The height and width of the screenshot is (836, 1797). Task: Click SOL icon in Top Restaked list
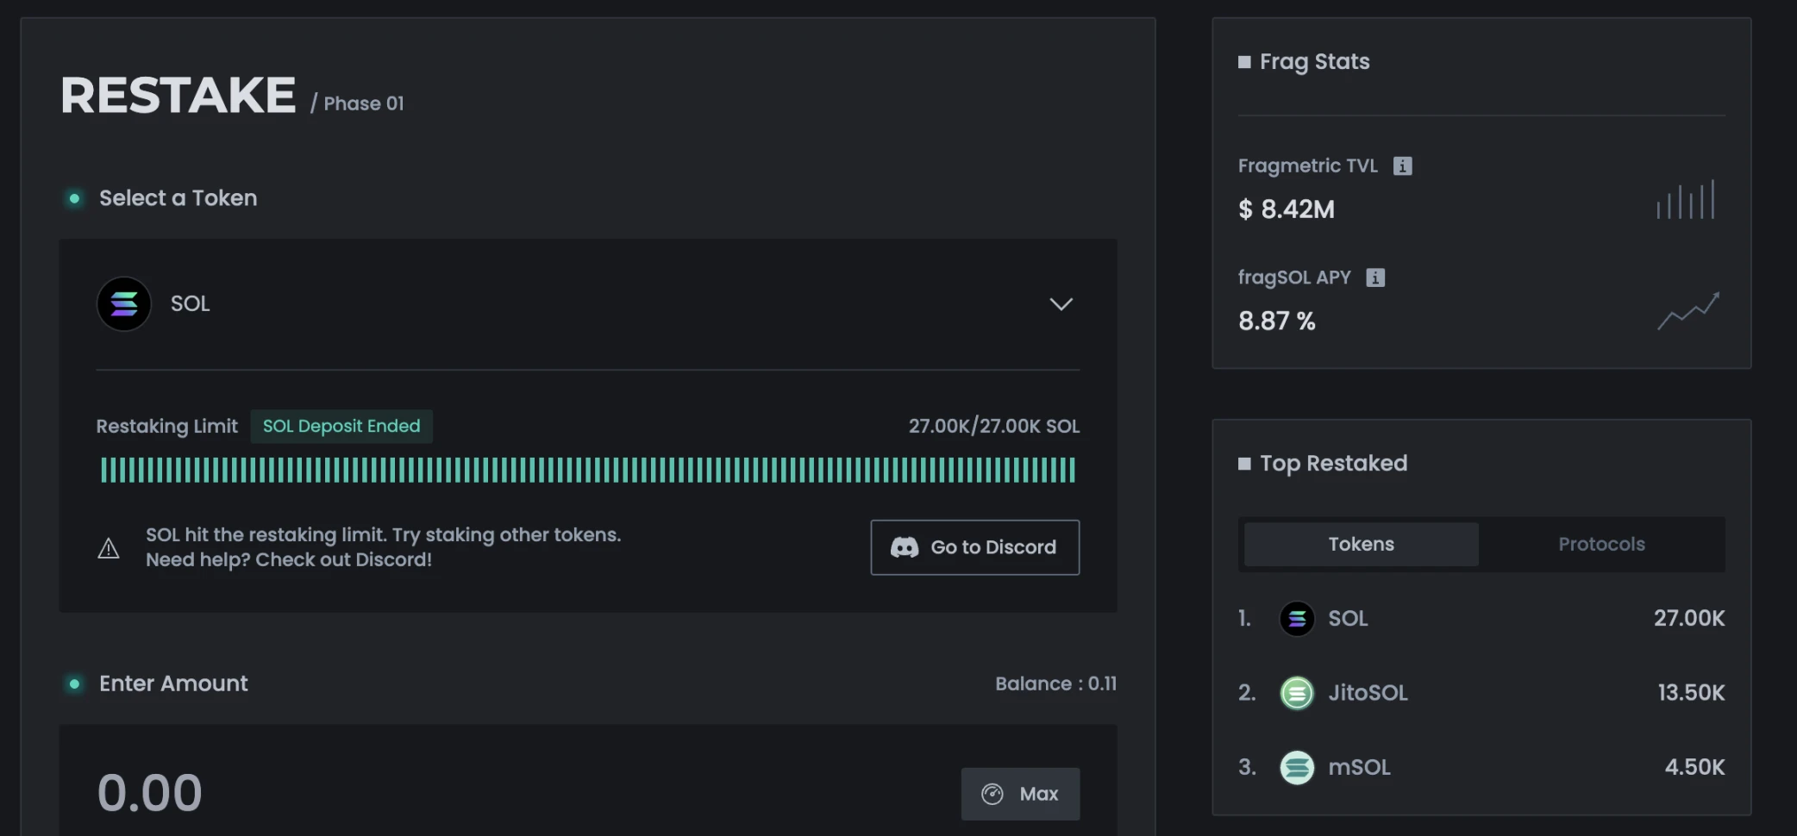coord(1296,619)
